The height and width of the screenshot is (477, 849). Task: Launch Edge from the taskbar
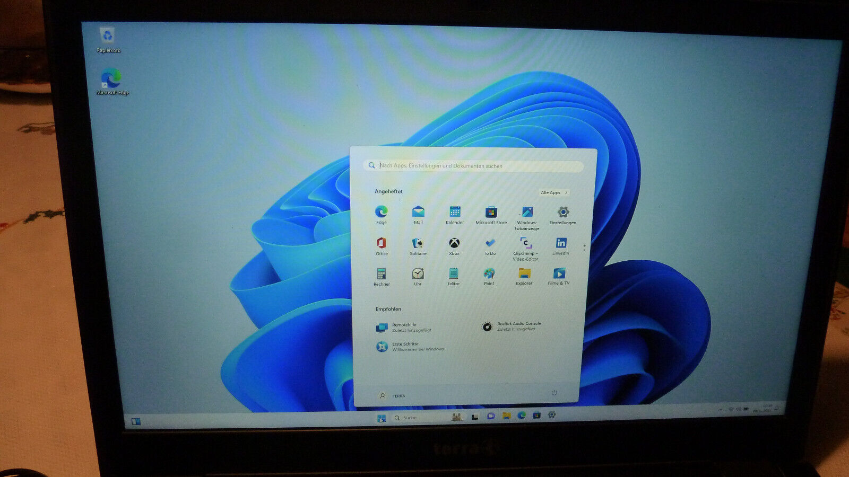pos(522,416)
